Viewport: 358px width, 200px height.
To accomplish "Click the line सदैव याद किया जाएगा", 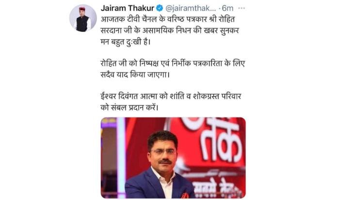I will [x=135, y=74].
